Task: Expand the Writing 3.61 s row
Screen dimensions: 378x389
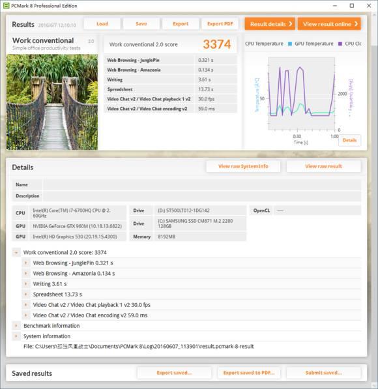Action: click(x=26, y=284)
